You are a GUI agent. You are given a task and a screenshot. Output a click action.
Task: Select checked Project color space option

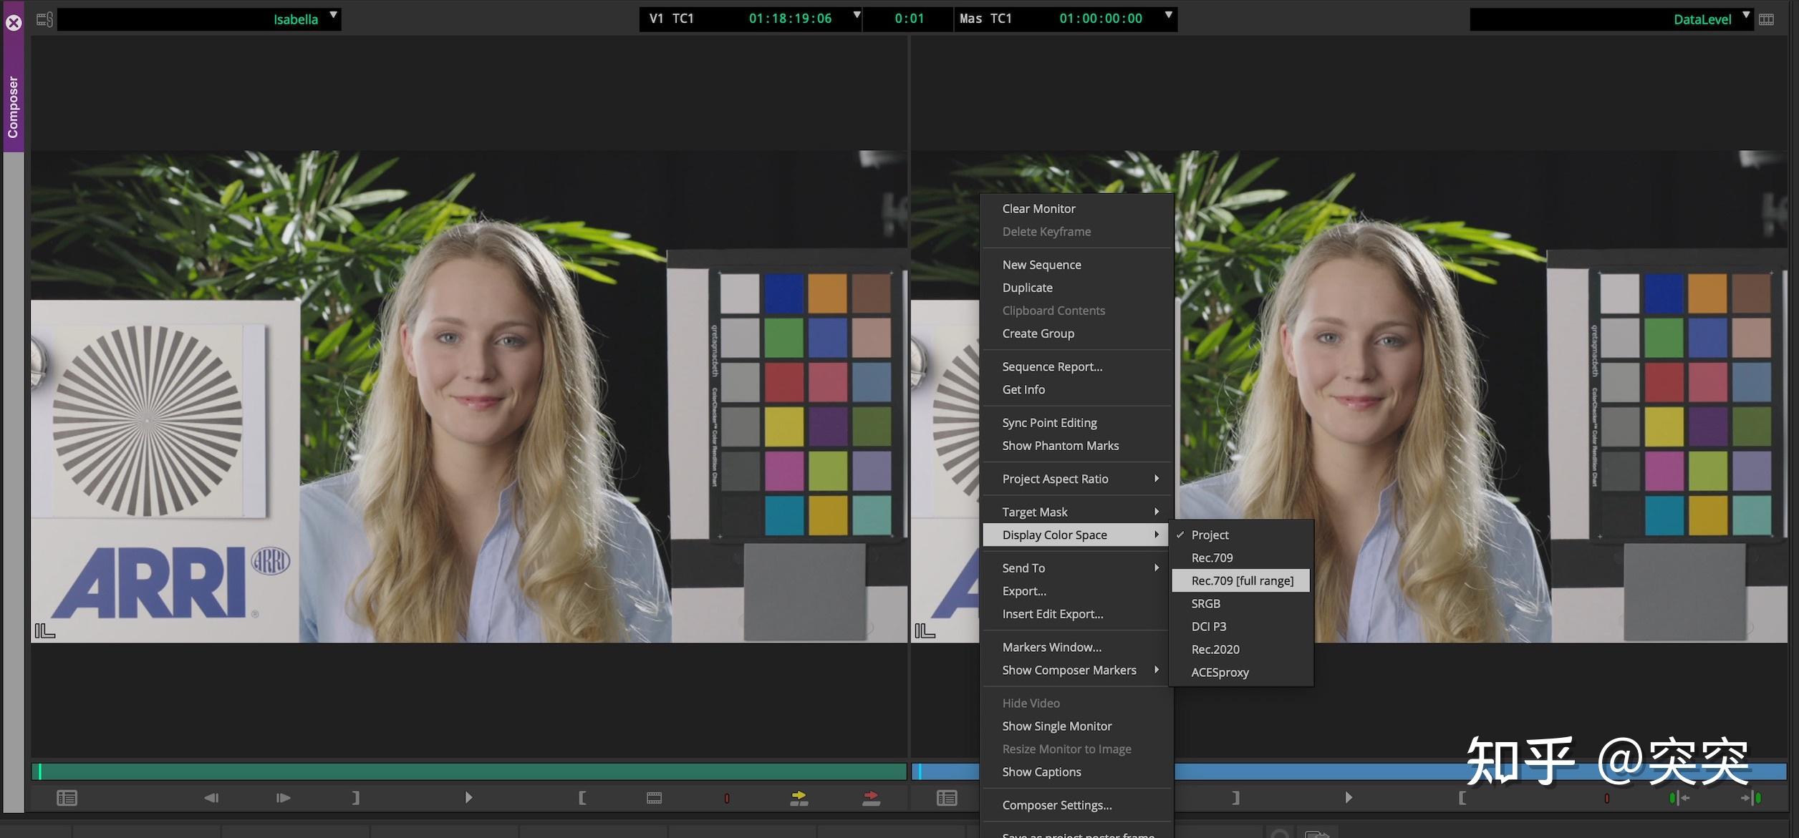coord(1210,535)
